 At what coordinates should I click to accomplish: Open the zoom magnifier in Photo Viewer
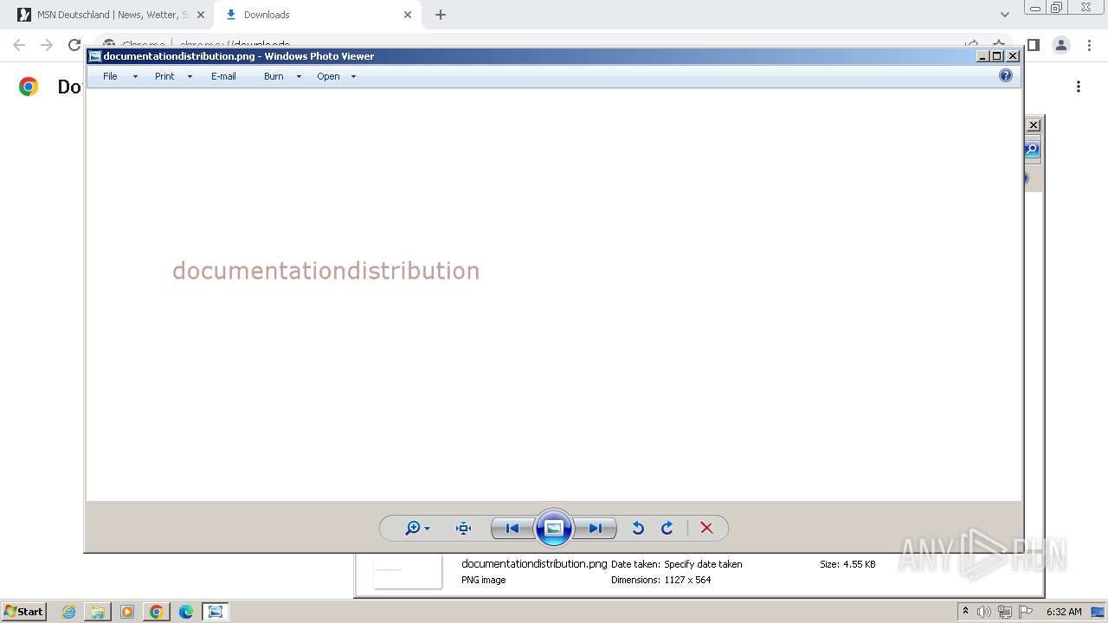coord(417,528)
